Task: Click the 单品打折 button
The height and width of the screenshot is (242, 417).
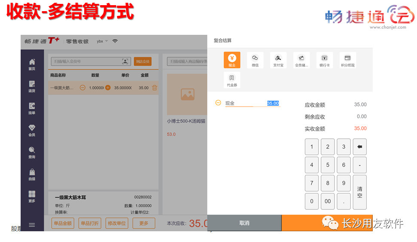Action: (89, 223)
